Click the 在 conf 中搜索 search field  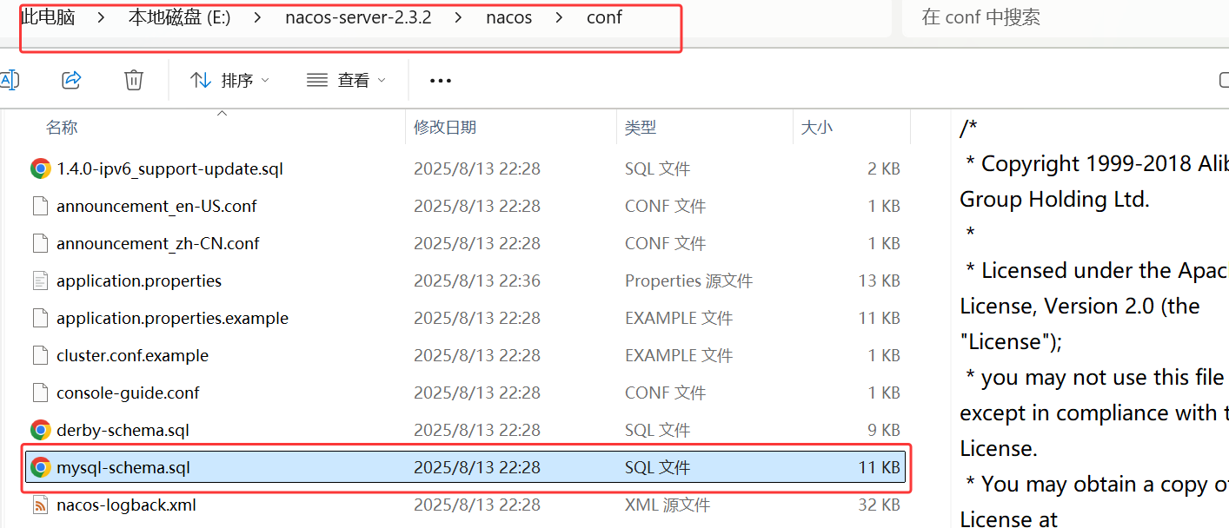pos(1066,17)
